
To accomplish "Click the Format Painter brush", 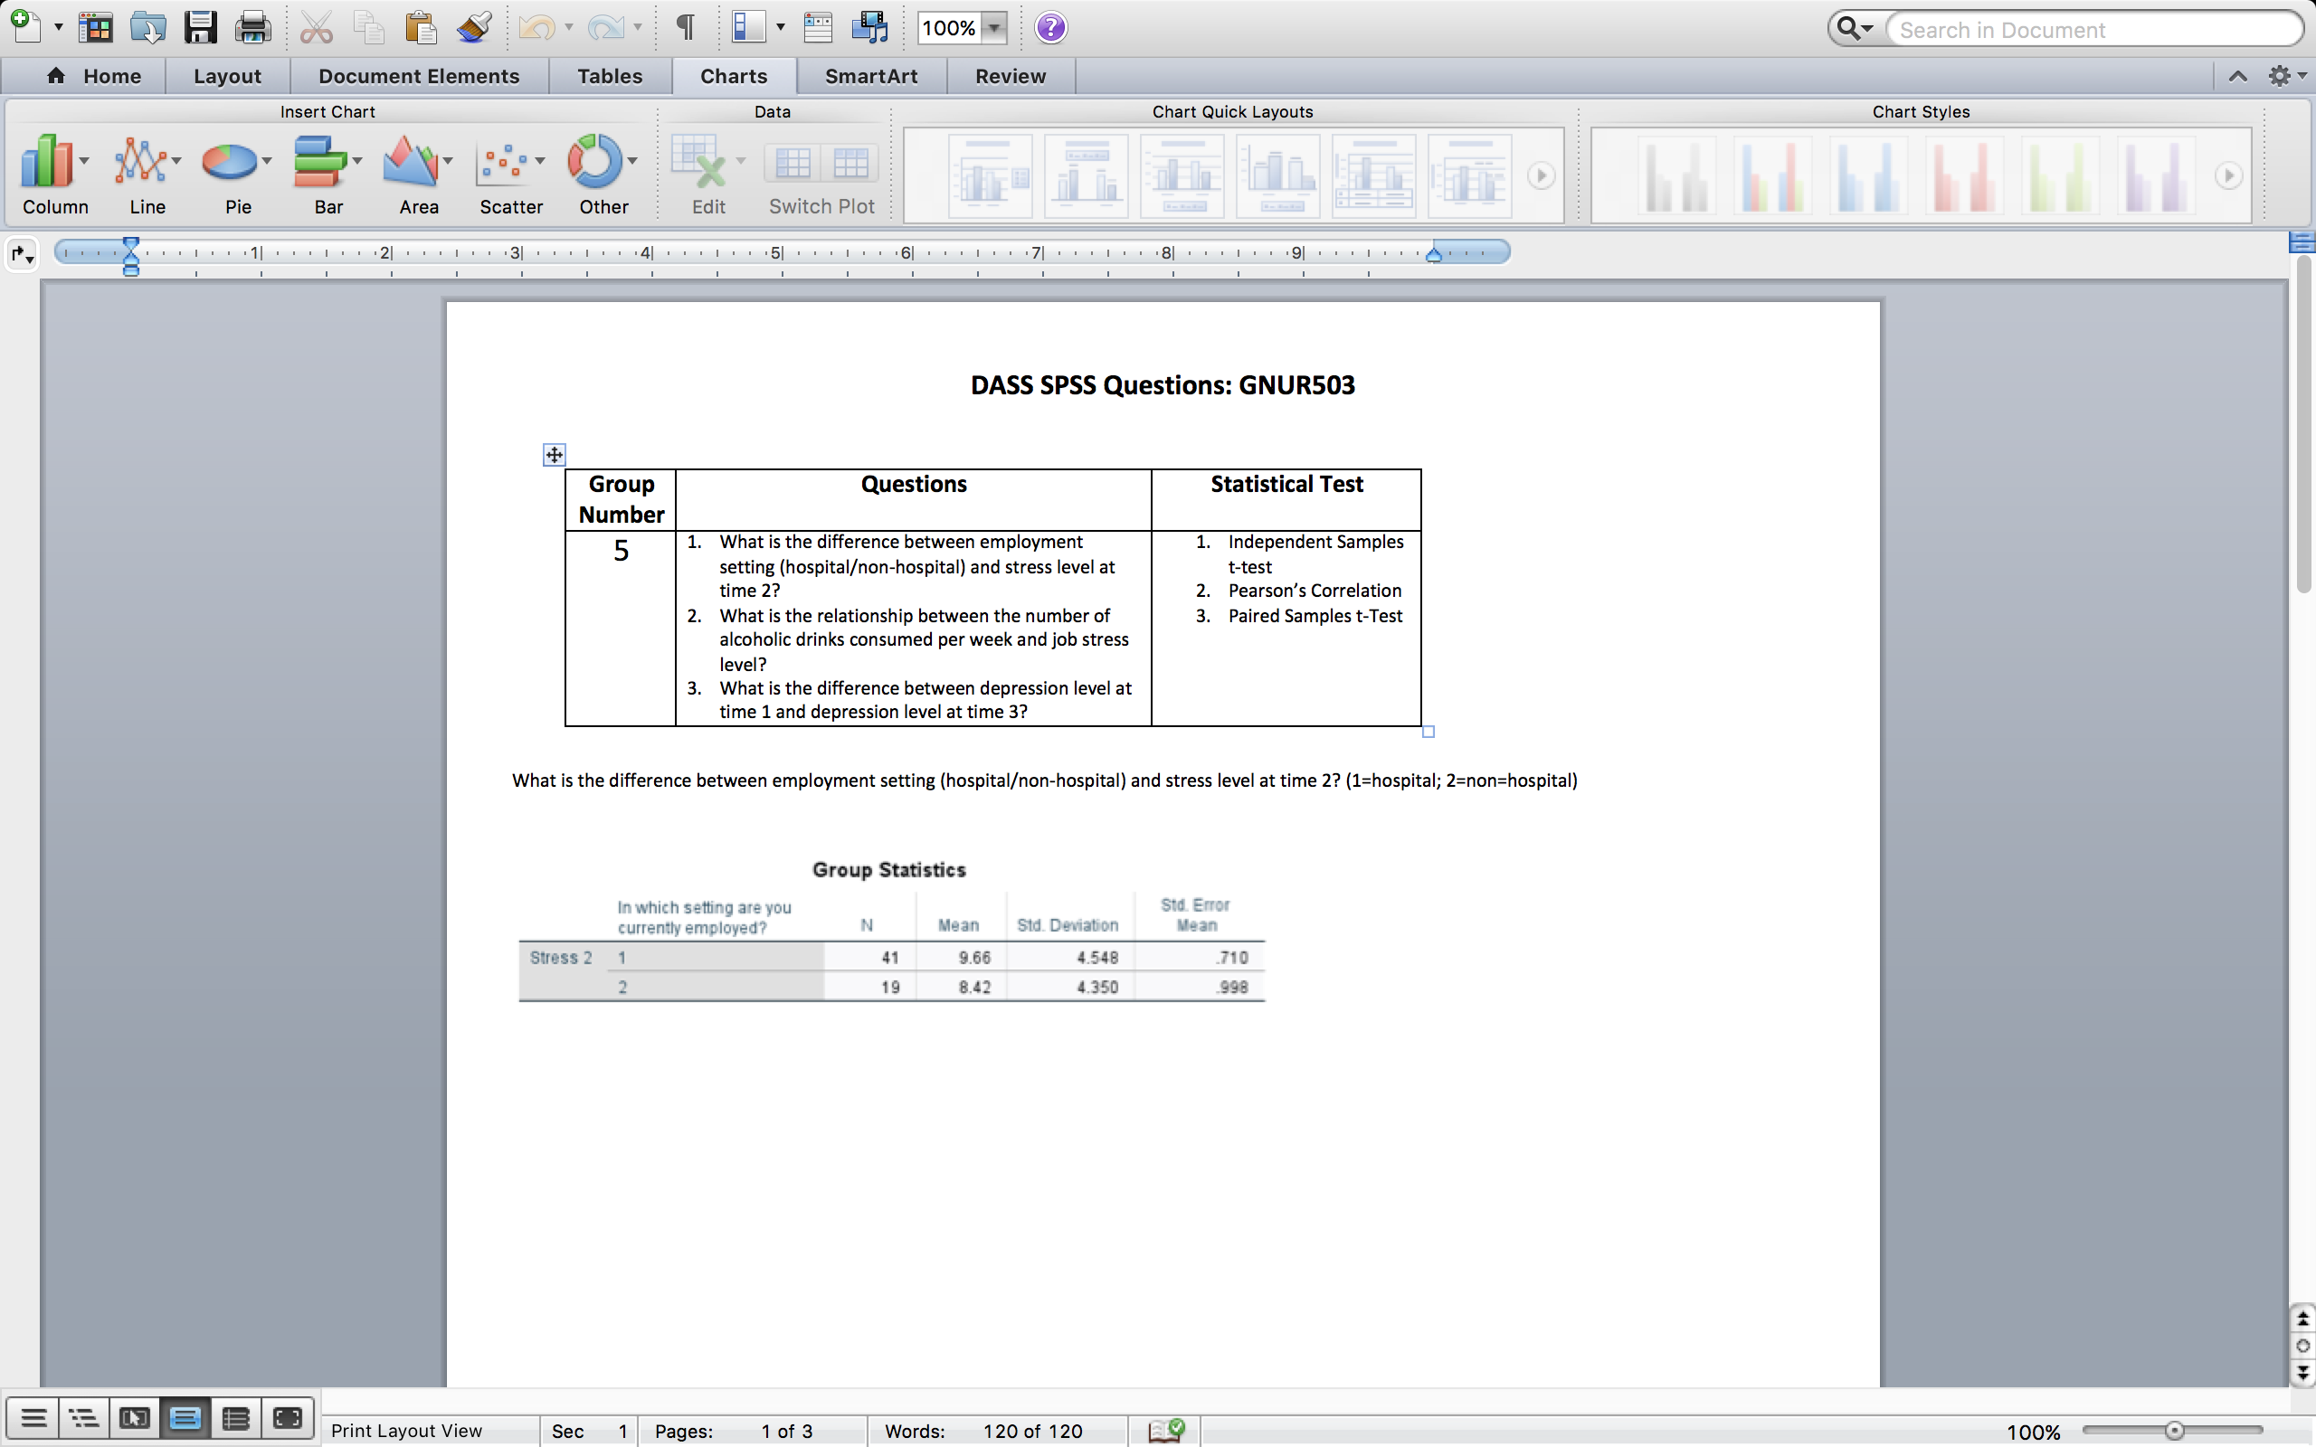I will [473, 27].
